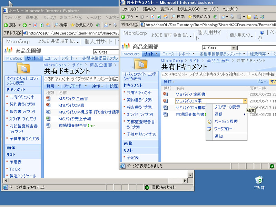276x207 pixels.
Task: Click the Mail envelope icon in front window
Action: tap(223, 17)
